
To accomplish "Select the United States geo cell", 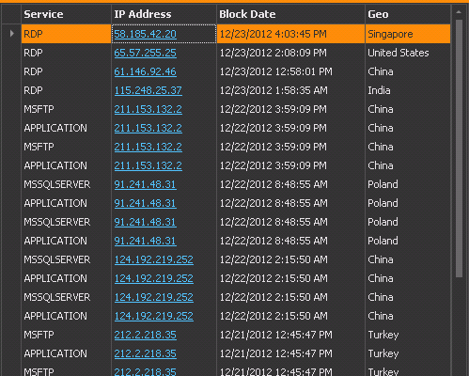I will (408, 53).
